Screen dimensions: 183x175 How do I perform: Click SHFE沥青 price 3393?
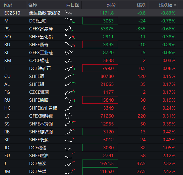tap(100, 44)
